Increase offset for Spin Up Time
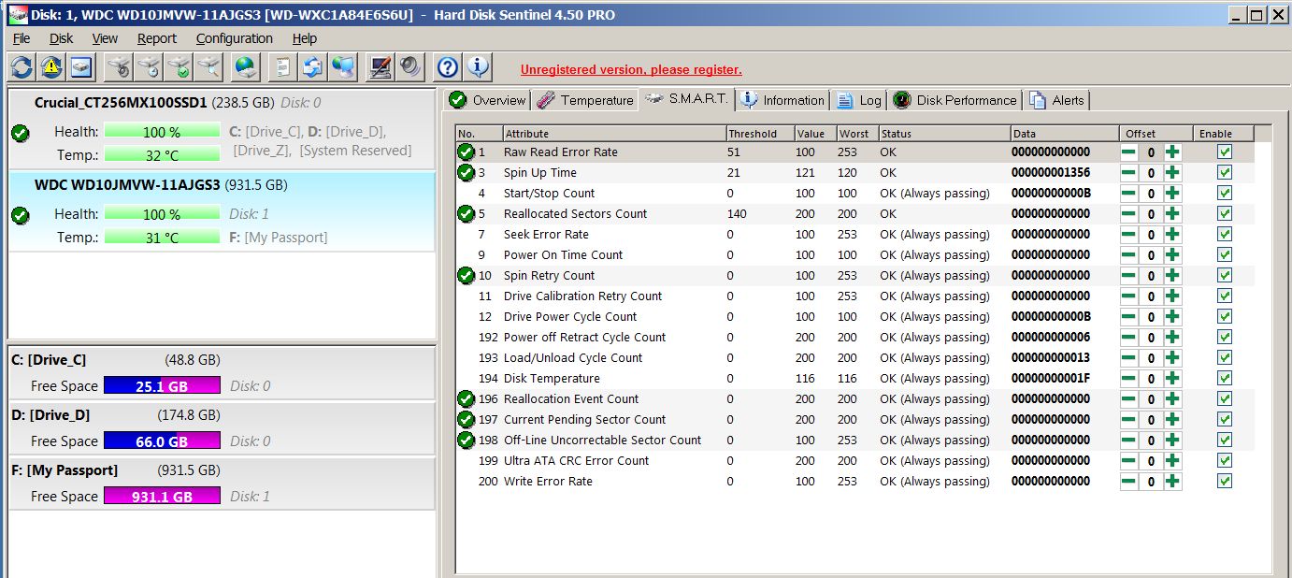Image resolution: width=1292 pixels, height=578 pixels. coord(1172,173)
